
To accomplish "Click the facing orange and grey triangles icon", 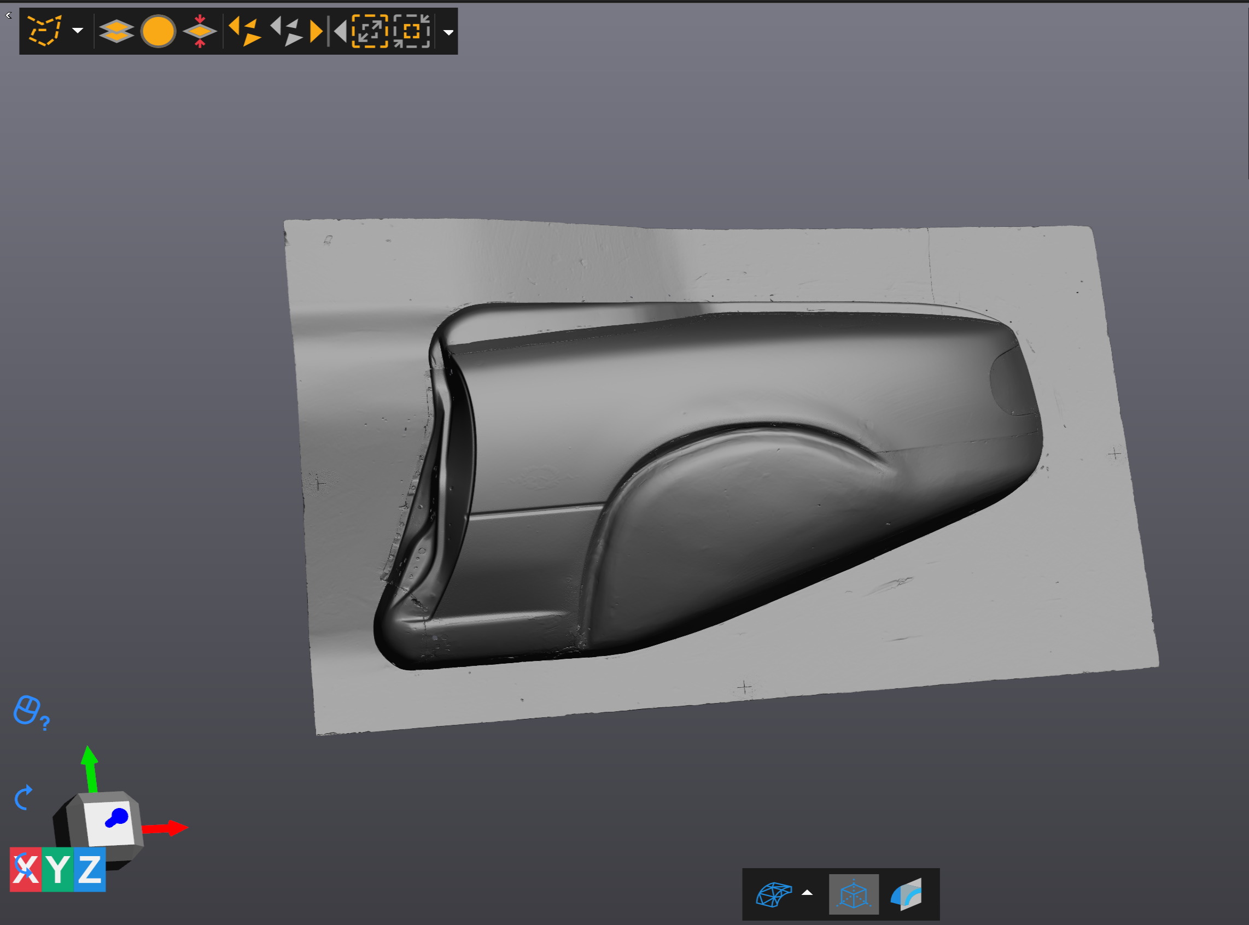I will (328, 31).
